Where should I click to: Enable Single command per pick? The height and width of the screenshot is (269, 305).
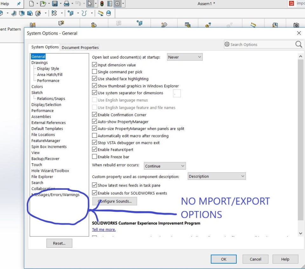pyautogui.click(x=94, y=72)
